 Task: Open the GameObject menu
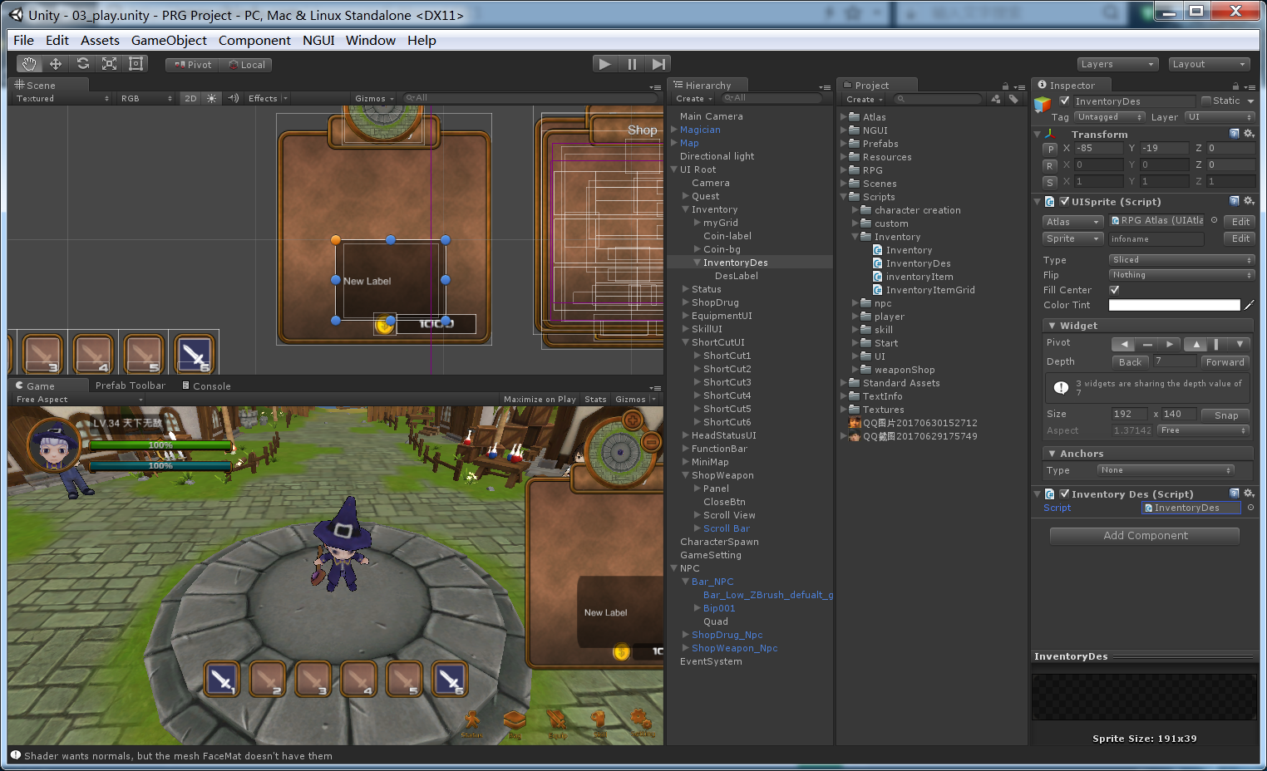point(169,40)
